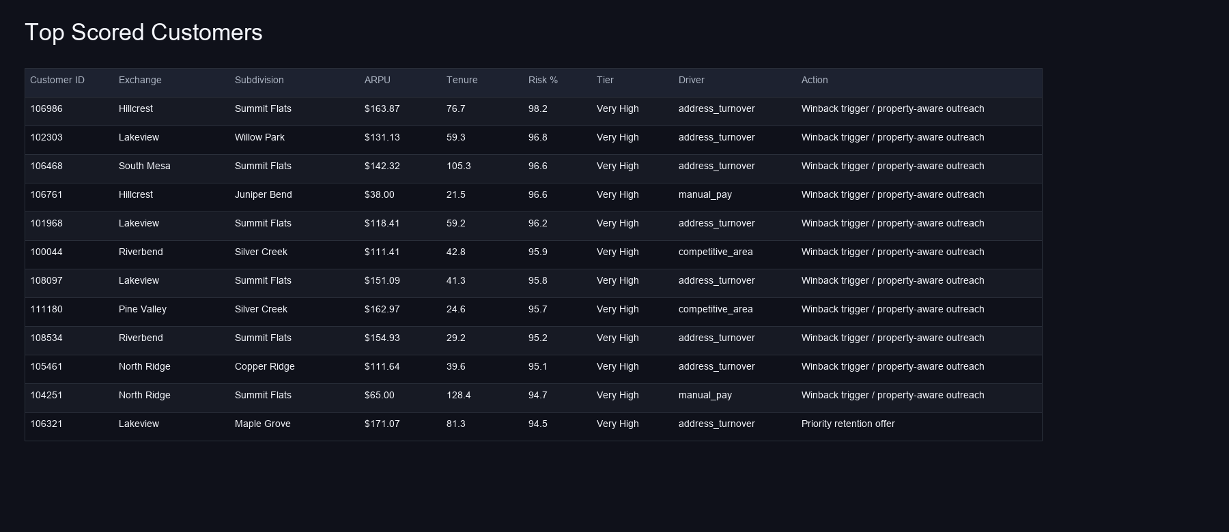This screenshot has height=532, width=1229.
Task: Click the $162.97 ARPU value
Action: 382,309
